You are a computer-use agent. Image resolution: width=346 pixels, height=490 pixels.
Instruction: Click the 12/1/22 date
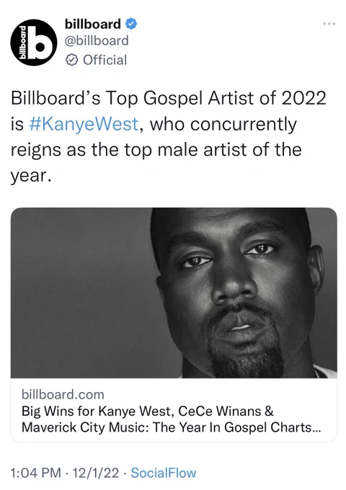(96, 473)
